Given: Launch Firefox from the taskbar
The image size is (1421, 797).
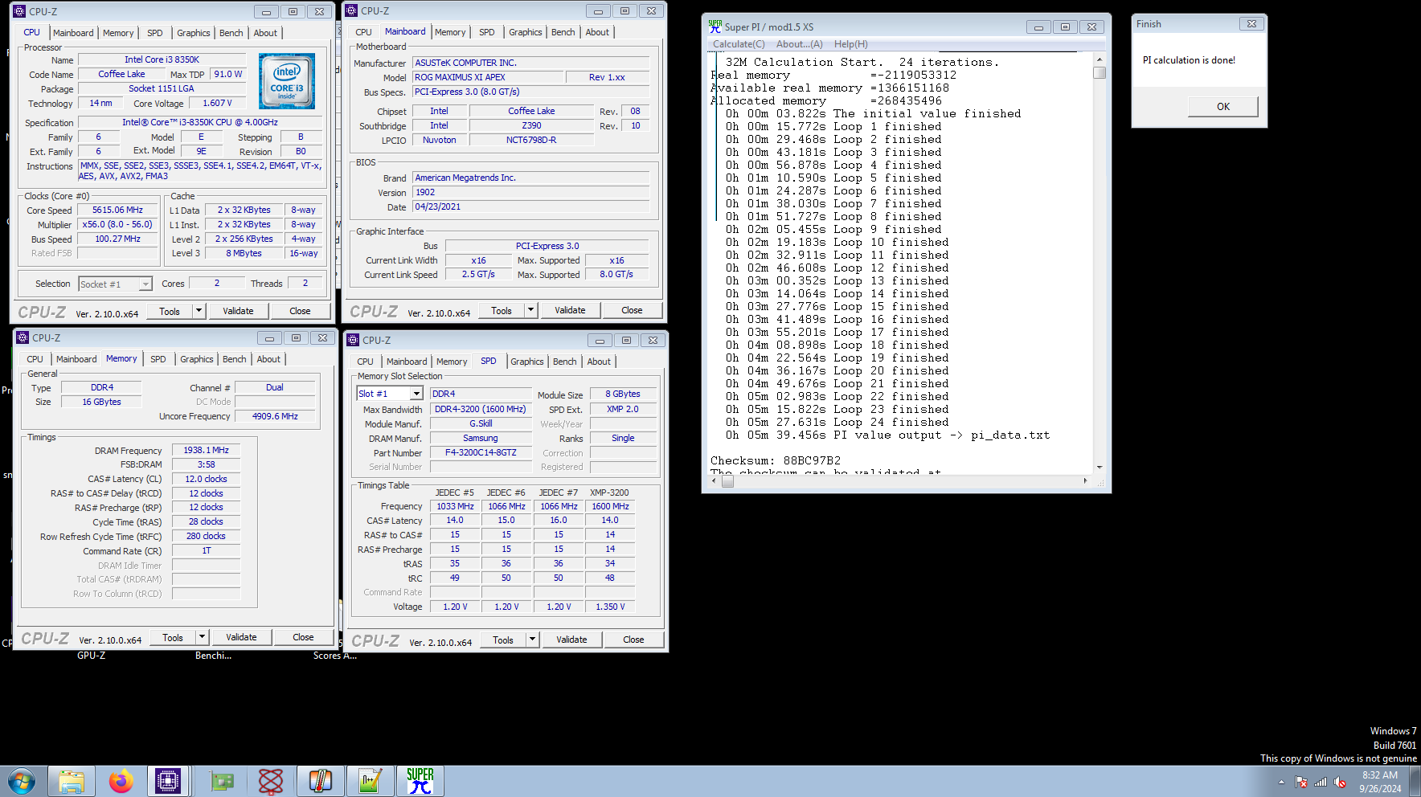Looking at the screenshot, I should [x=121, y=781].
